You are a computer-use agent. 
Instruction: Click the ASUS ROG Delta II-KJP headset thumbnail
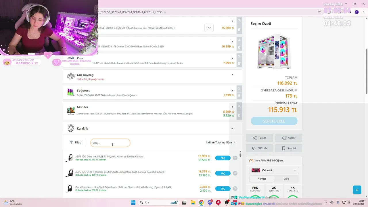pyautogui.click(x=70, y=158)
